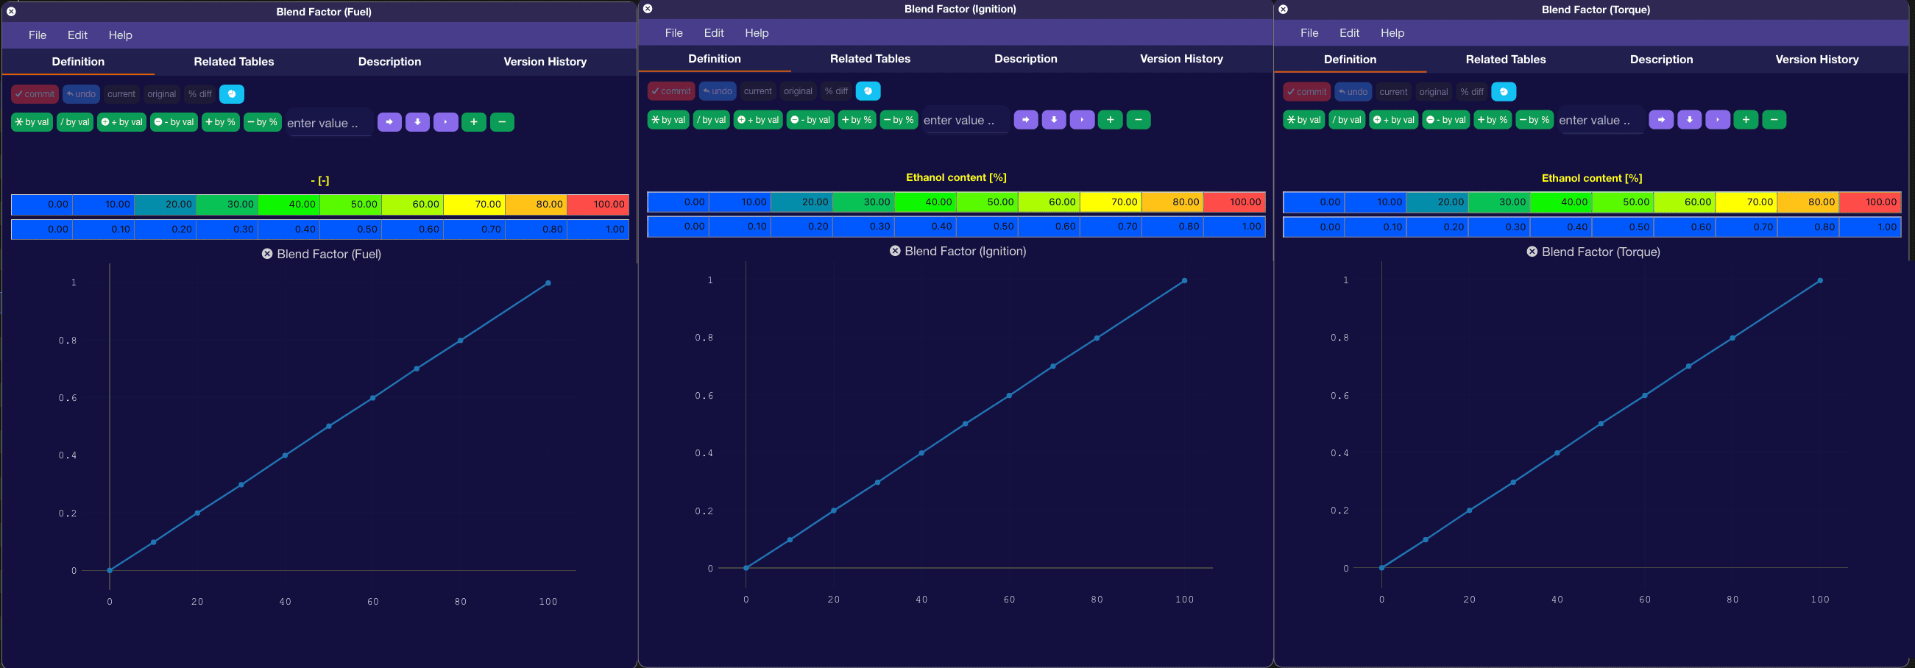
Task: Click small triangle purple button in Ignition window
Action: pos(1082,120)
